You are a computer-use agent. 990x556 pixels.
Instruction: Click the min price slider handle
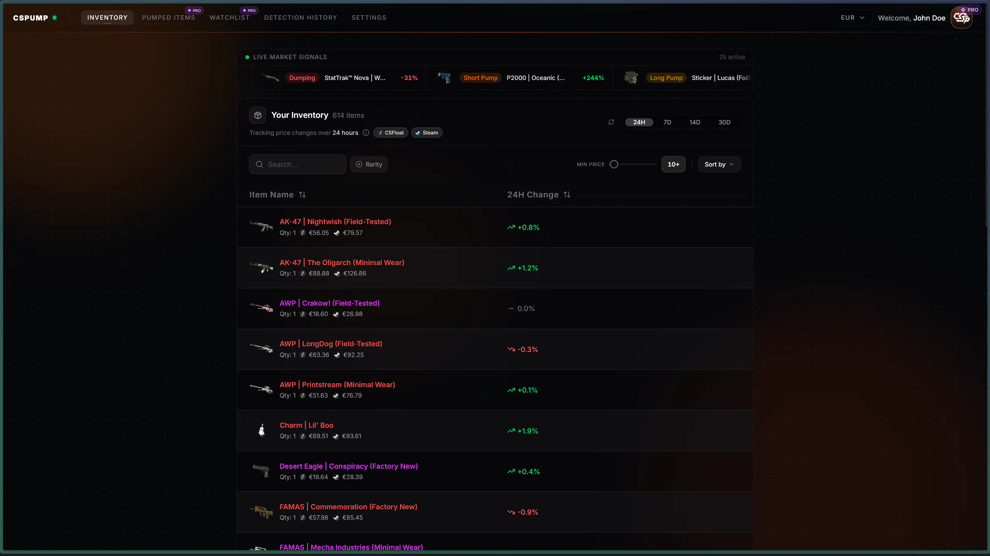[x=614, y=164]
